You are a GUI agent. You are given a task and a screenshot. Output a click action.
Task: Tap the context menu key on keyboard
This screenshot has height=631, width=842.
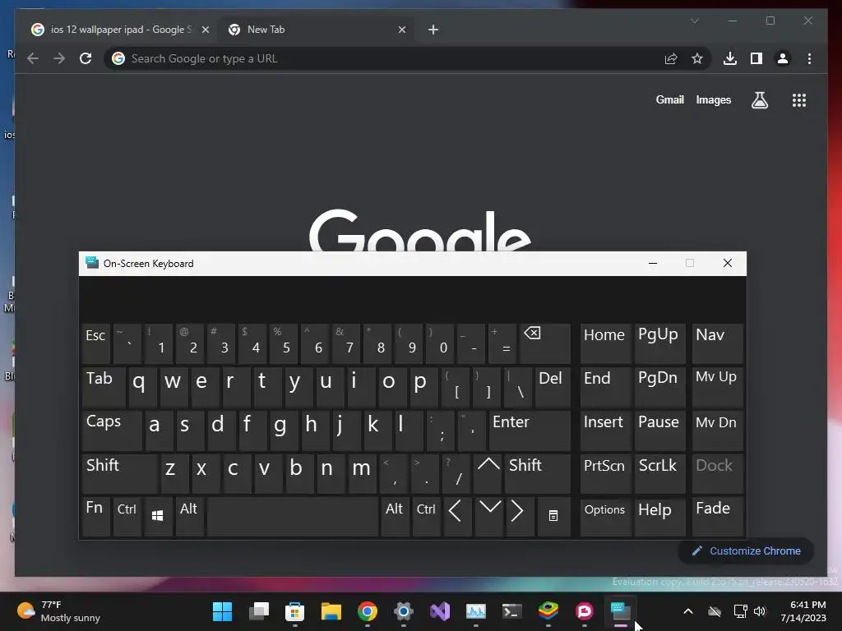pyautogui.click(x=553, y=516)
